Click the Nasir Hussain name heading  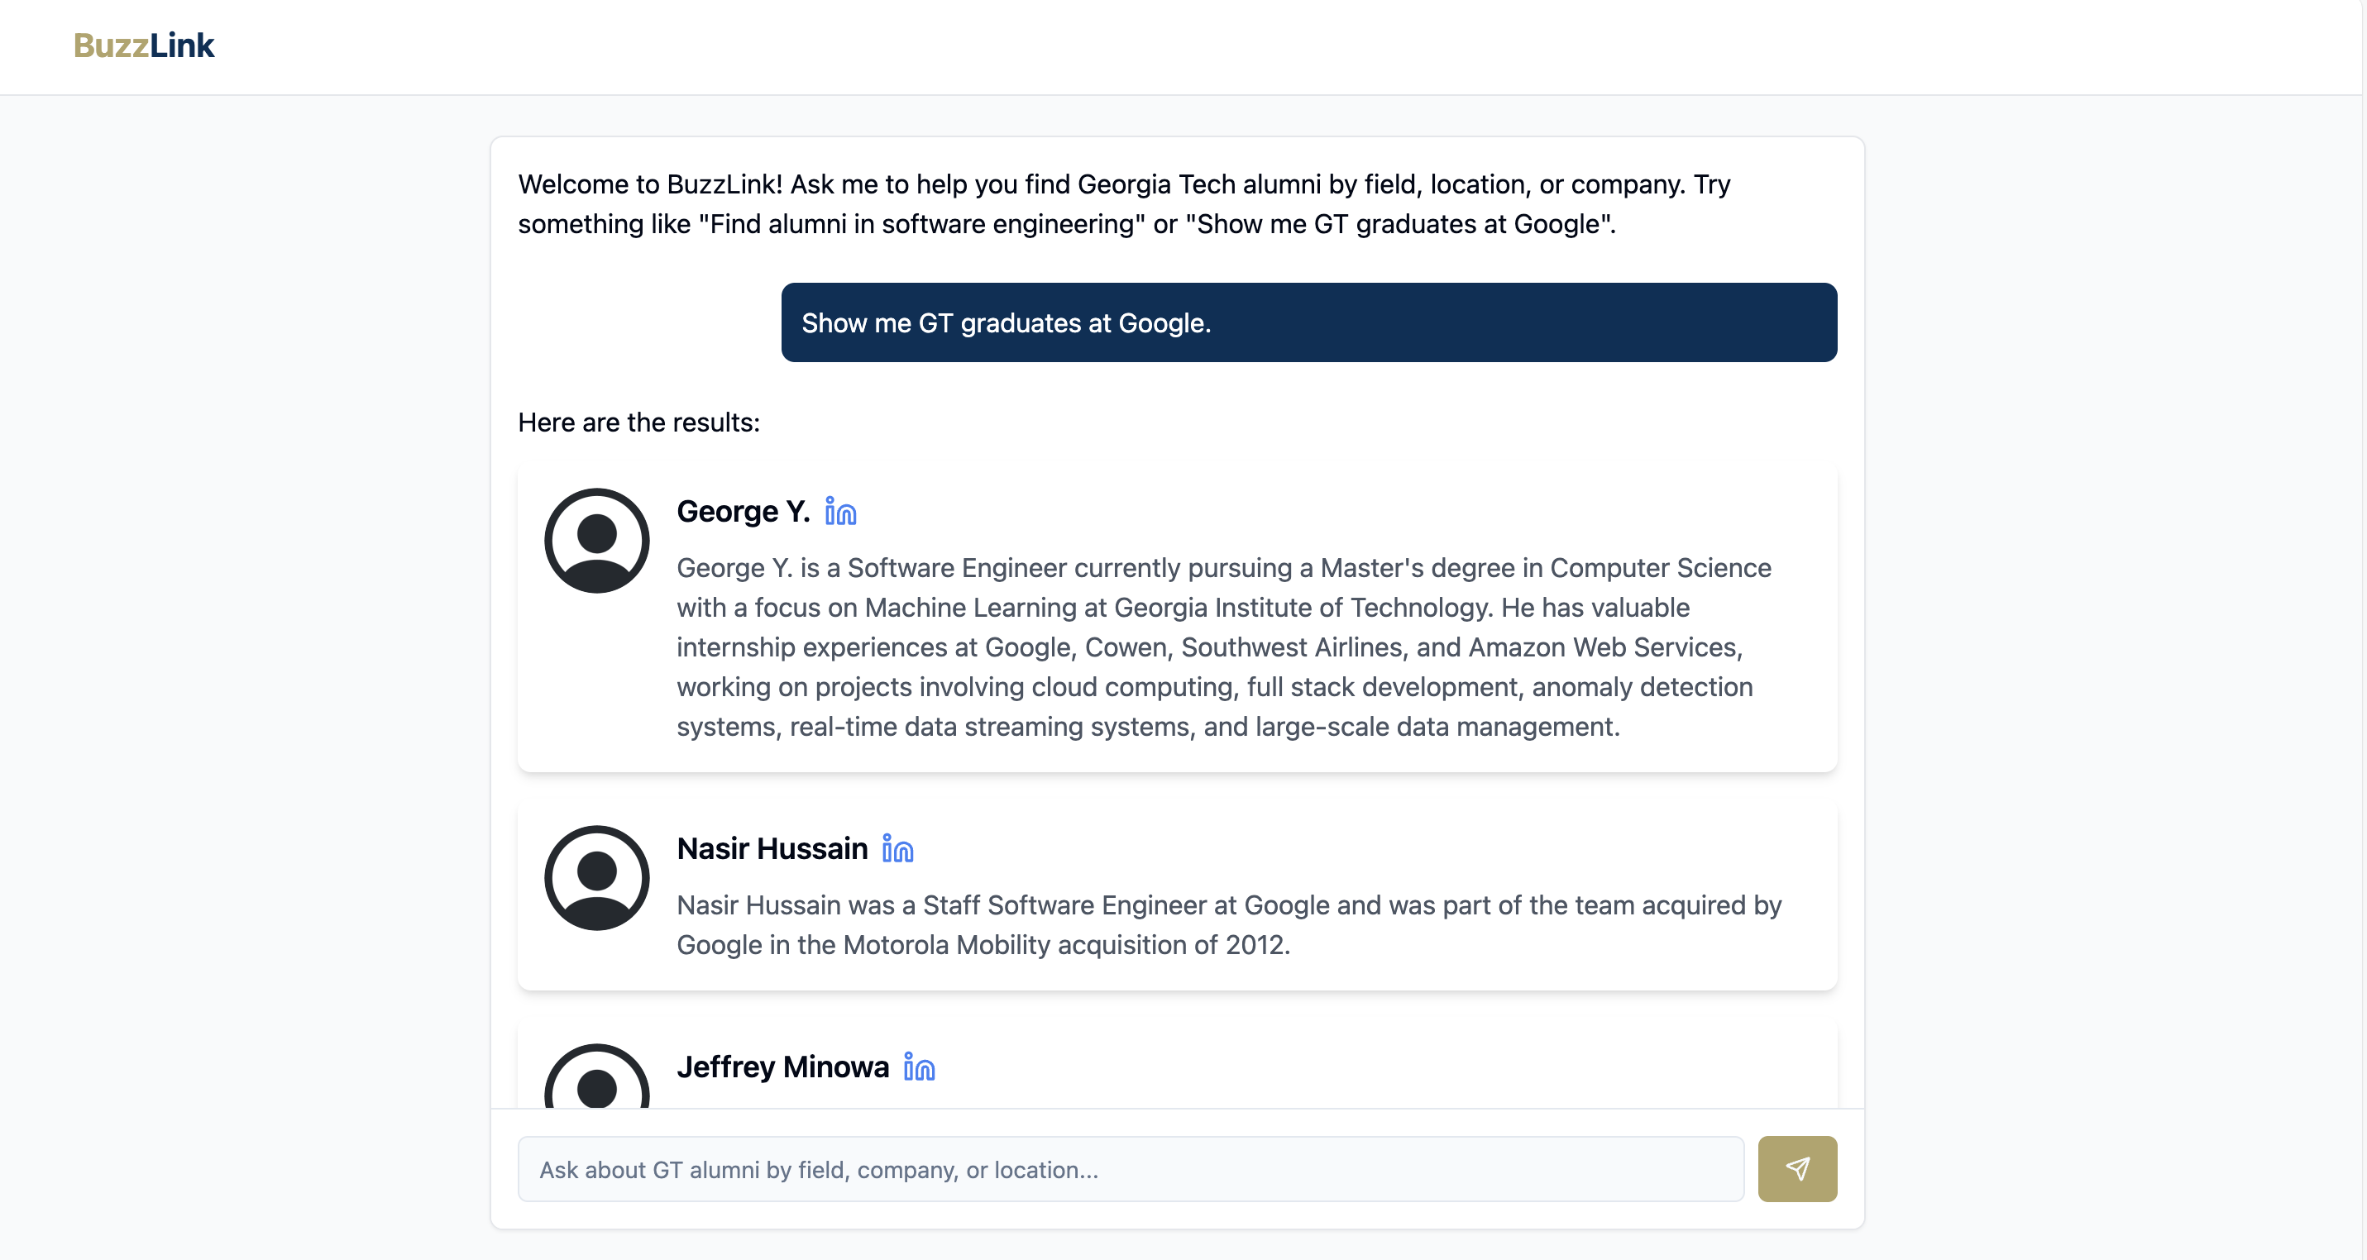click(x=772, y=848)
